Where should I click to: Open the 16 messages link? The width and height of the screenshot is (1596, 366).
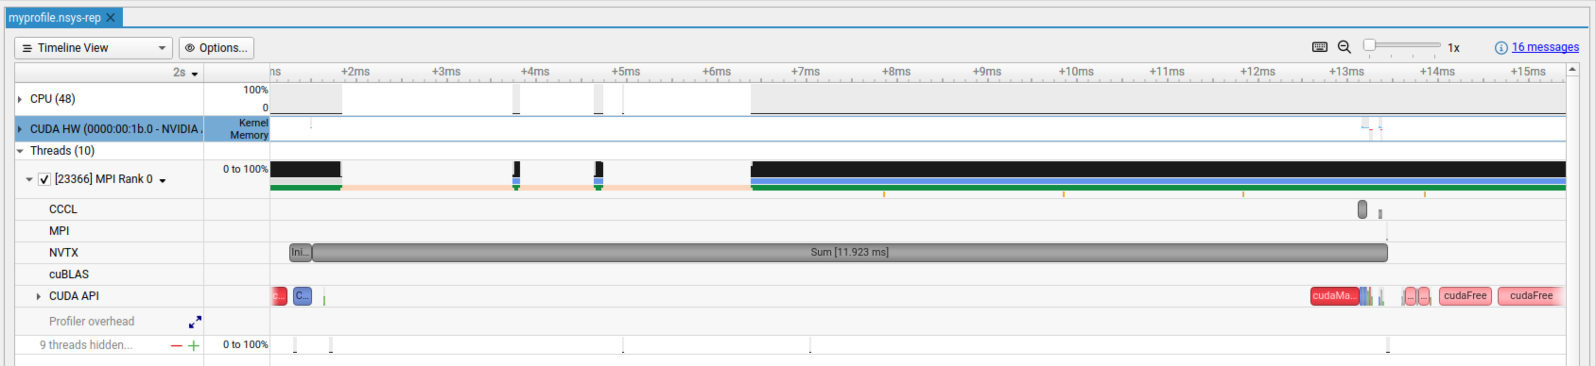(x=1544, y=47)
